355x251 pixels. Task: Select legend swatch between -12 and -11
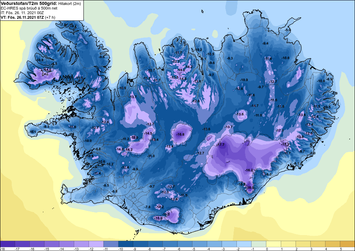(x=96, y=244)
